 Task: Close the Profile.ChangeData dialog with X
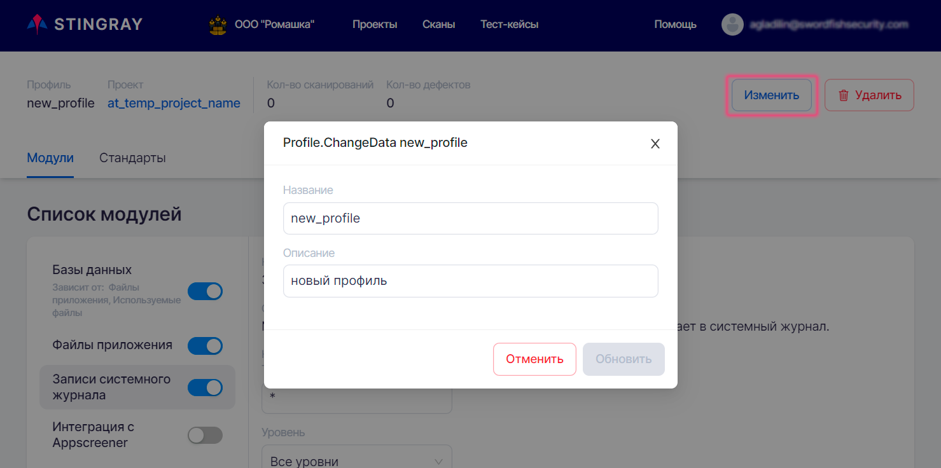point(655,144)
